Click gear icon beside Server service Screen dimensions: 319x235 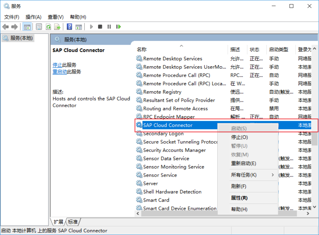pyautogui.click(x=139, y=183)
